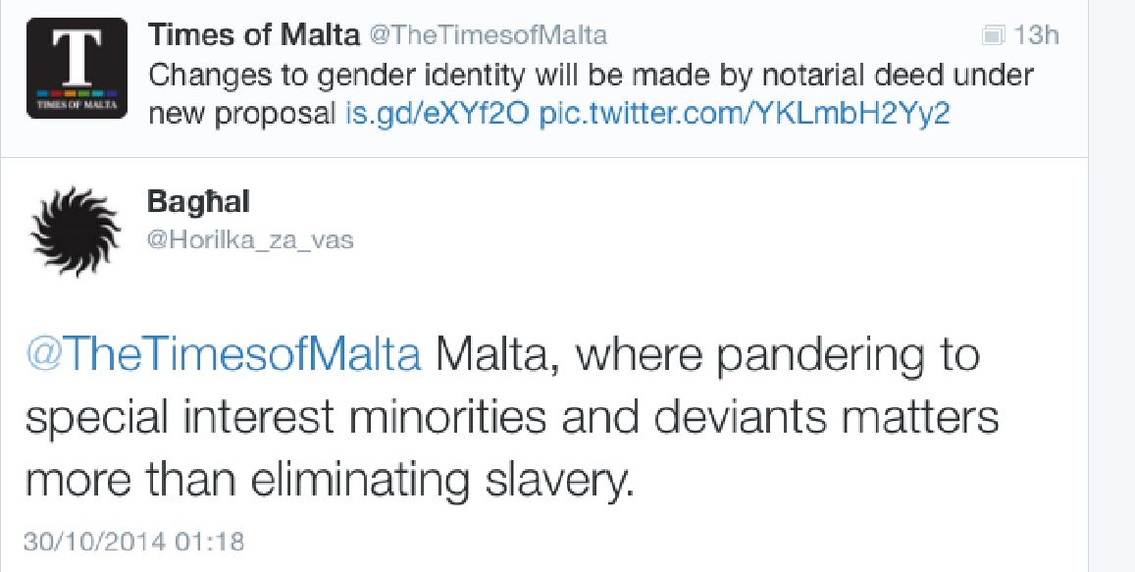Click the grey @TheTimesofMalta handle in header
Image resolution: width=1135 pixels, height=572 pixels.
pyautogui.click(x=487, y=36)
